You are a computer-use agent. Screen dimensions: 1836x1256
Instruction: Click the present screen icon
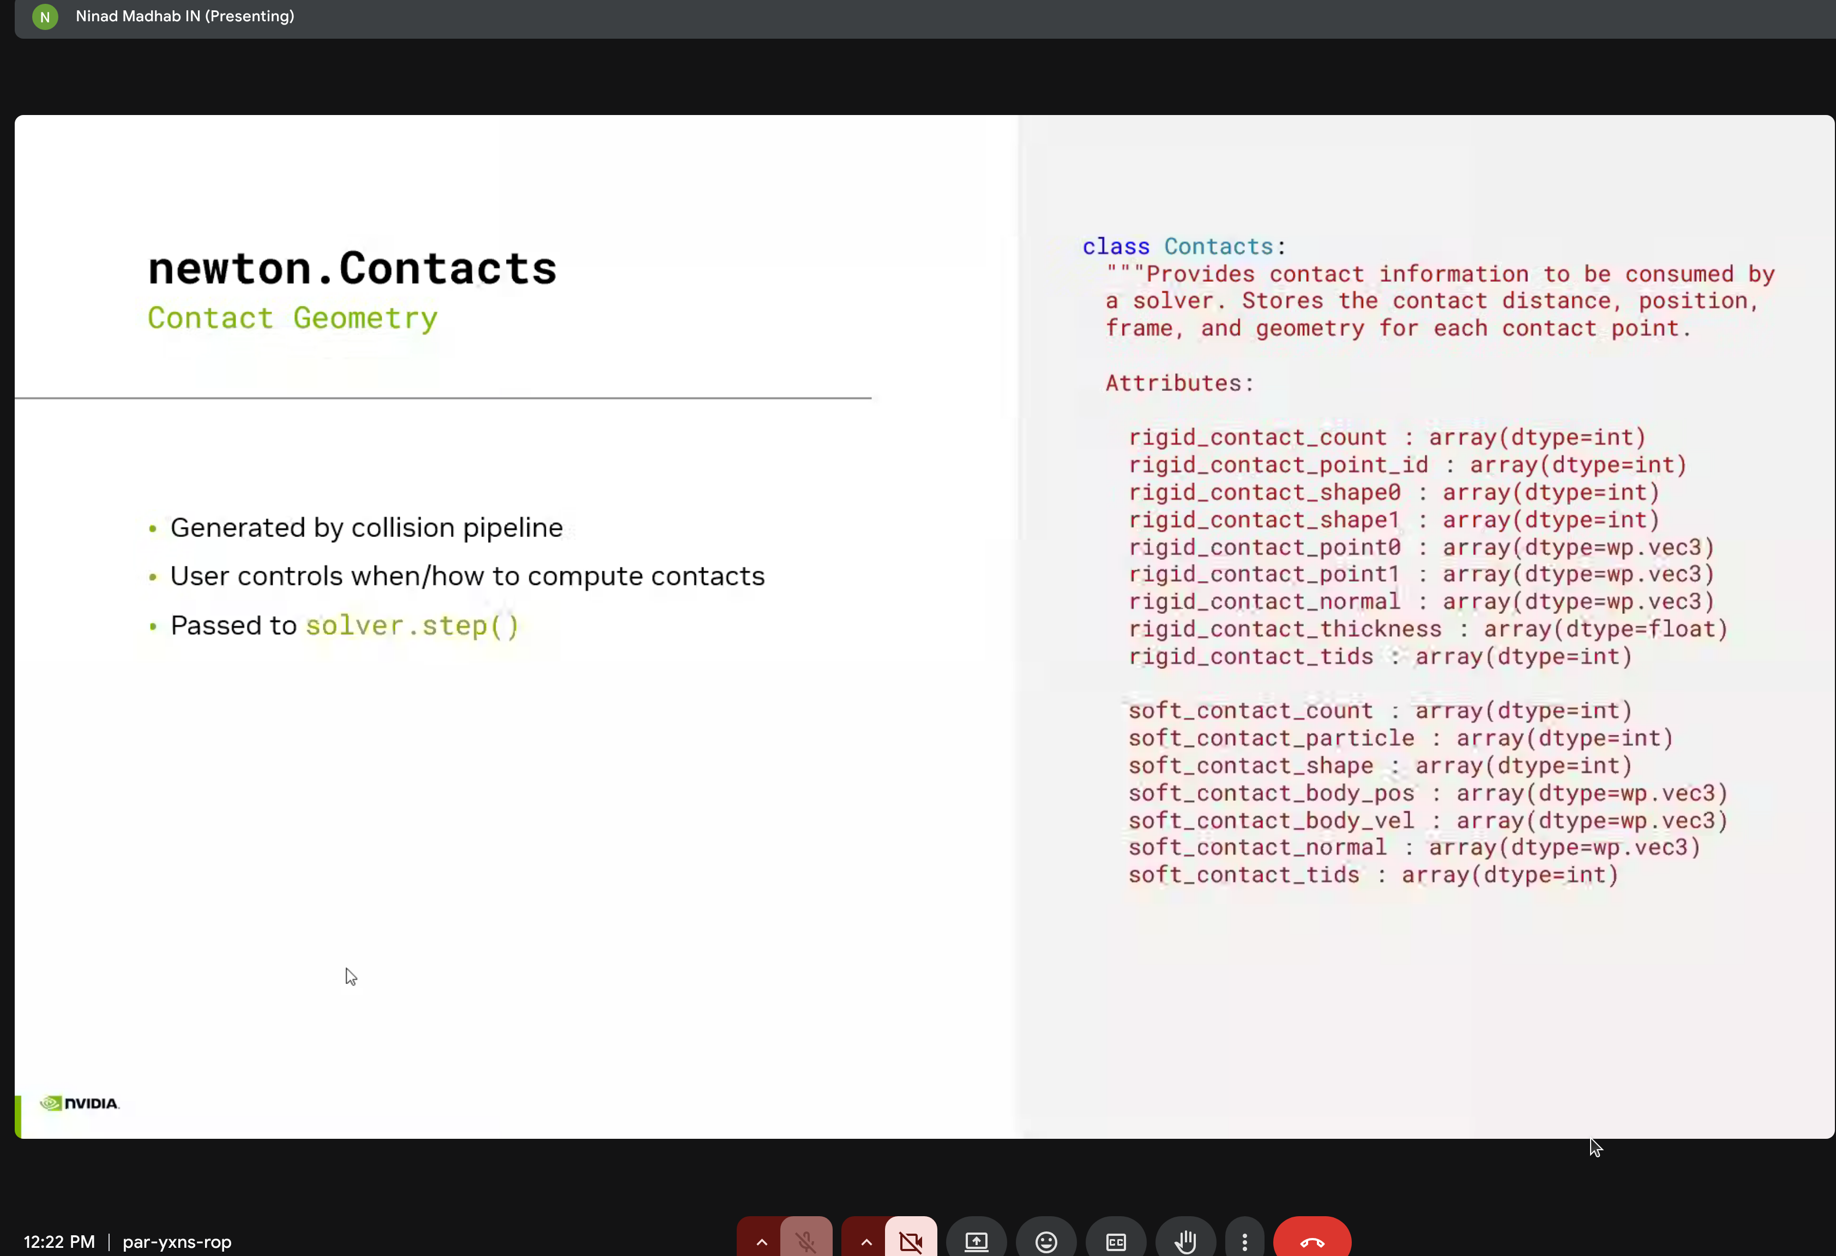click(x=977, y=1241)
